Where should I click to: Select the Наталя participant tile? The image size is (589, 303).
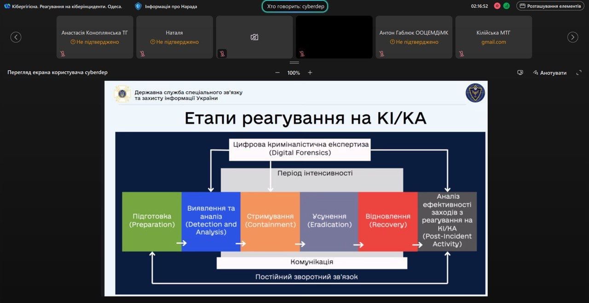click(174, 37)
